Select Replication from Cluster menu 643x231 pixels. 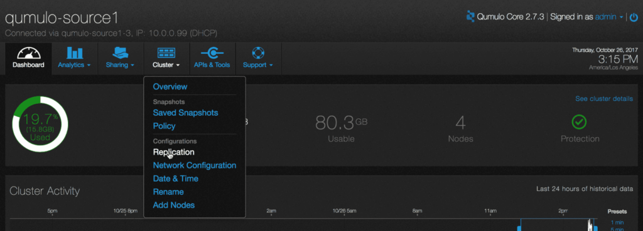click(173, 152)
